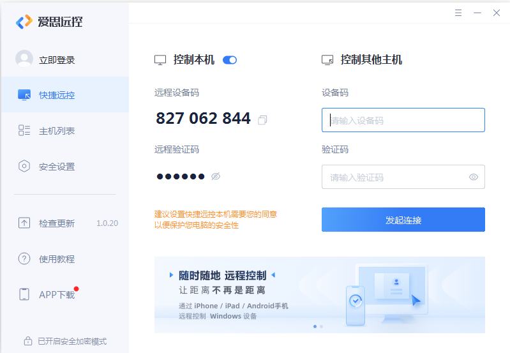This screenshot has width=510, height=353.
Task: Select the 快捷远控 sidebar tab
Action: click(65, 94)
